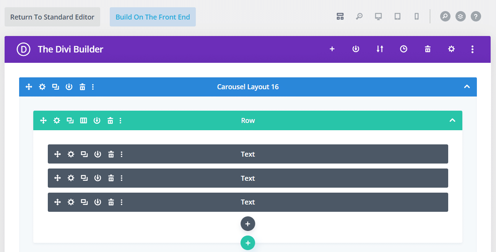Change column structure of the Row

point(83,120)
